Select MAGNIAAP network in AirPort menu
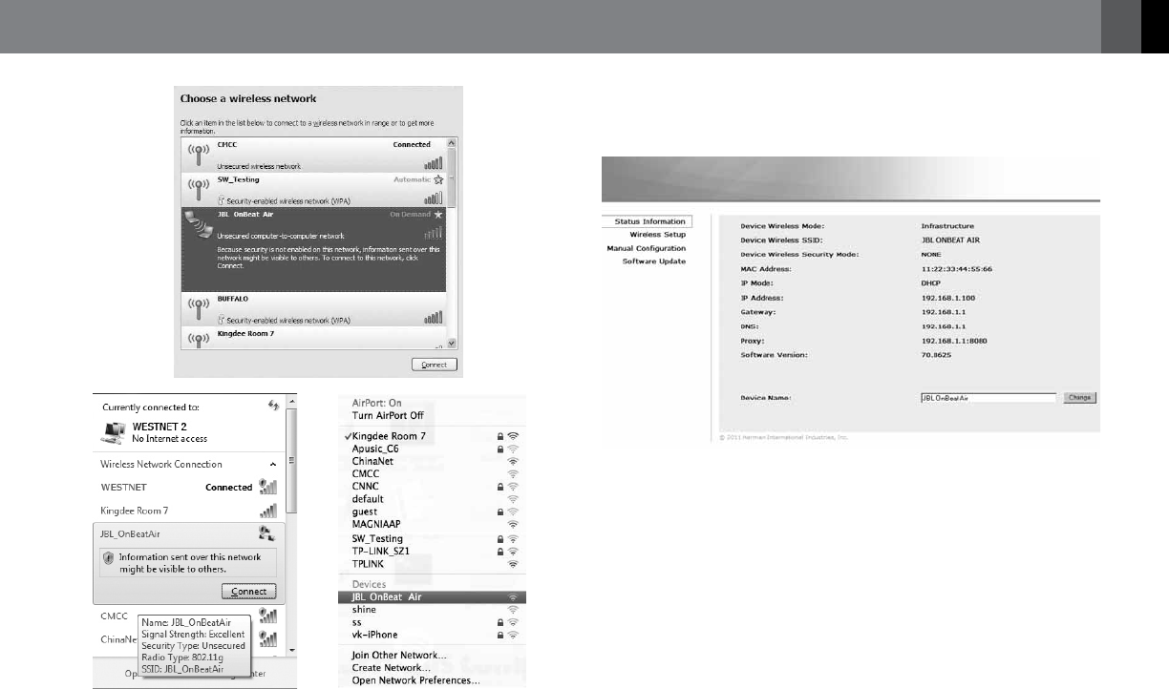 (432, 523)
